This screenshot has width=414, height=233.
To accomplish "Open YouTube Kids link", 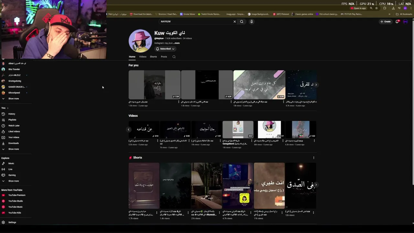I will (x=15, y=213).
